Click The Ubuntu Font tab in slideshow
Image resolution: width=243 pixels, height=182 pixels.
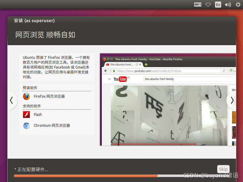123,65
